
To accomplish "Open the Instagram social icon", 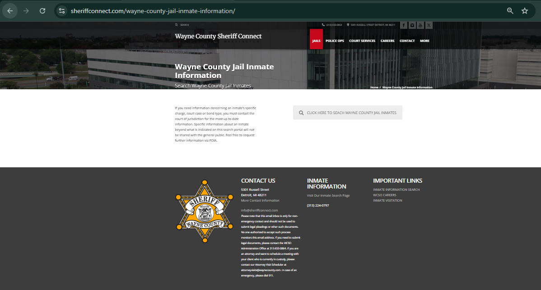I will coord(412,25).
